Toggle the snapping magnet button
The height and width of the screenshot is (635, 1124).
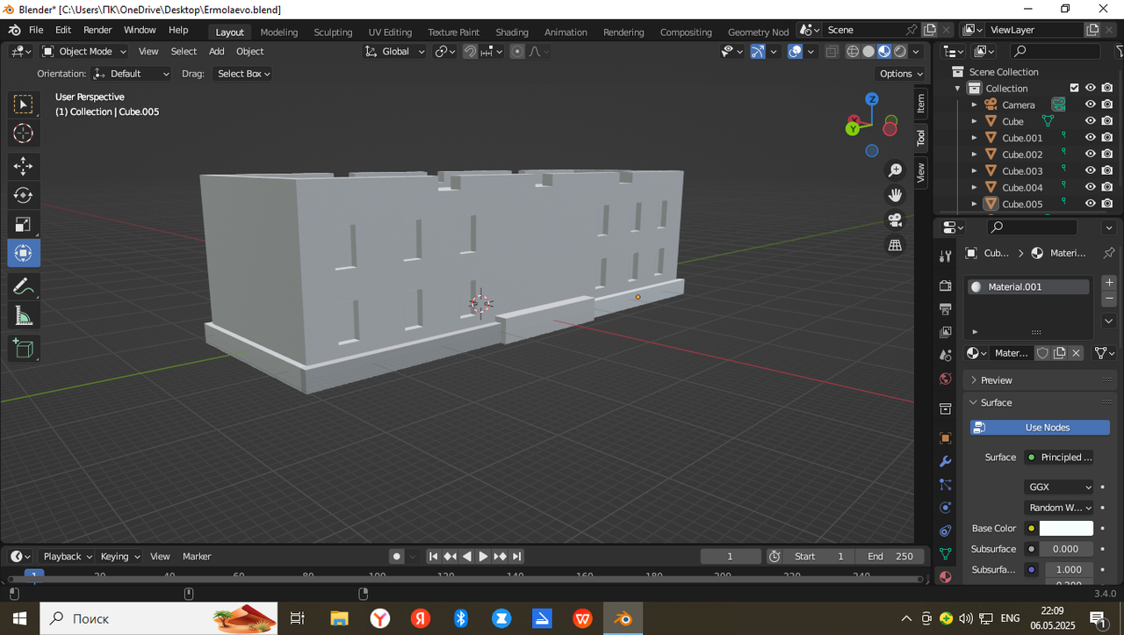pyautogui.click(x=470, y=51)
